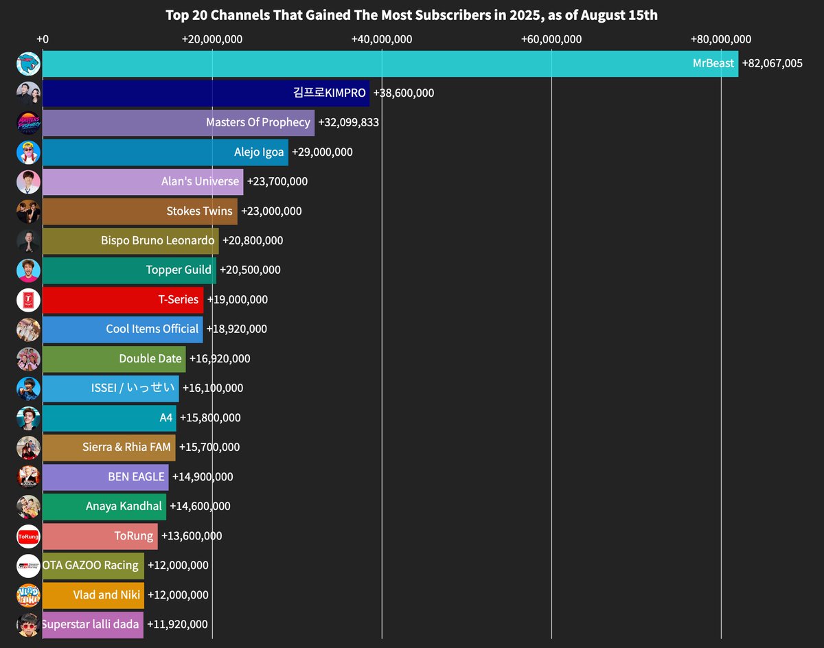Click the A4 channel avatar
Screen dimensions: 824x648
(28, 418)
